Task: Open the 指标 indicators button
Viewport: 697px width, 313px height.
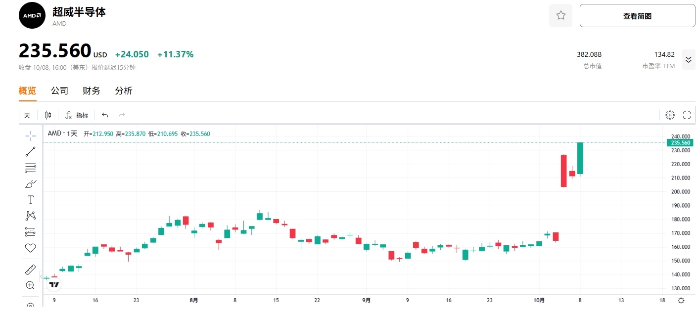Action: click(x=77, y=115)
